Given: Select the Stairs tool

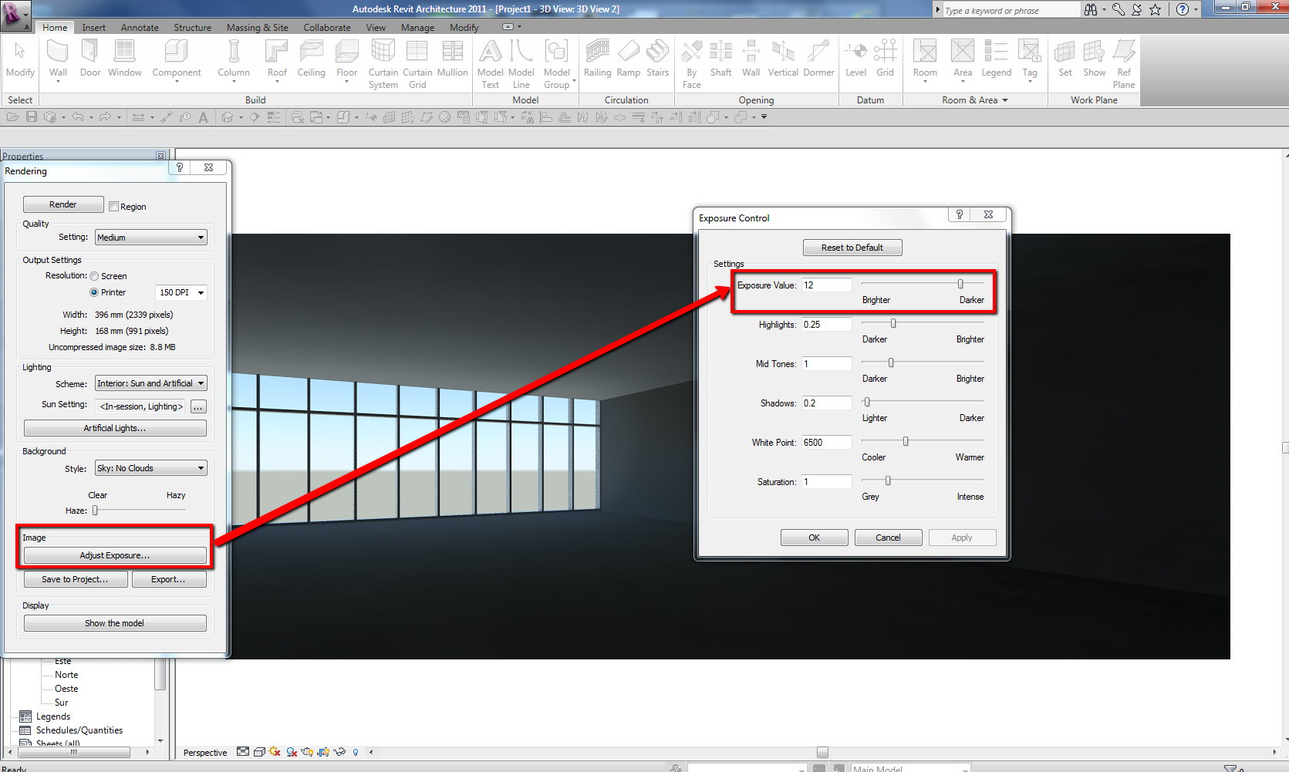Looking at the screenshot, I should pos(658,59).
